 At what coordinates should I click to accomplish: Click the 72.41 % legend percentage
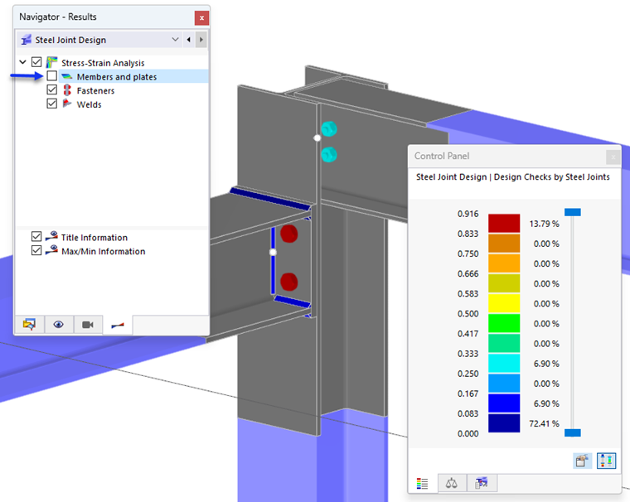click(x=545, y=423)
